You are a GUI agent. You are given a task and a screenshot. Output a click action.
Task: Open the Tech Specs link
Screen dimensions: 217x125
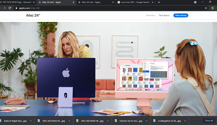pos(164,15)
